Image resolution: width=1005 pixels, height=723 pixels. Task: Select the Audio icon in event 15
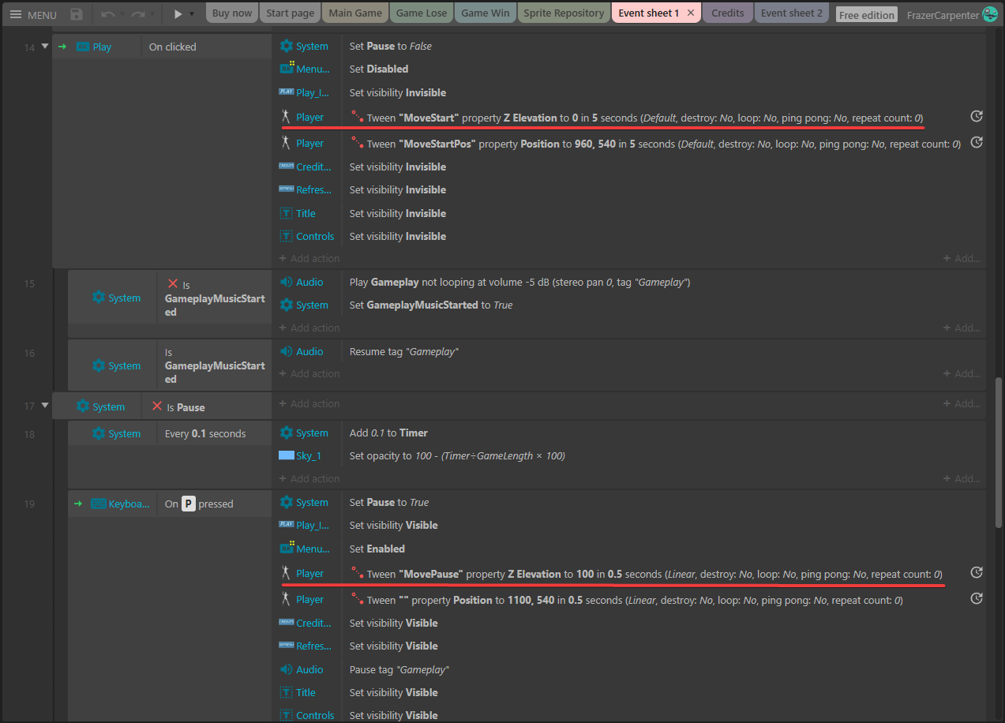287,282
